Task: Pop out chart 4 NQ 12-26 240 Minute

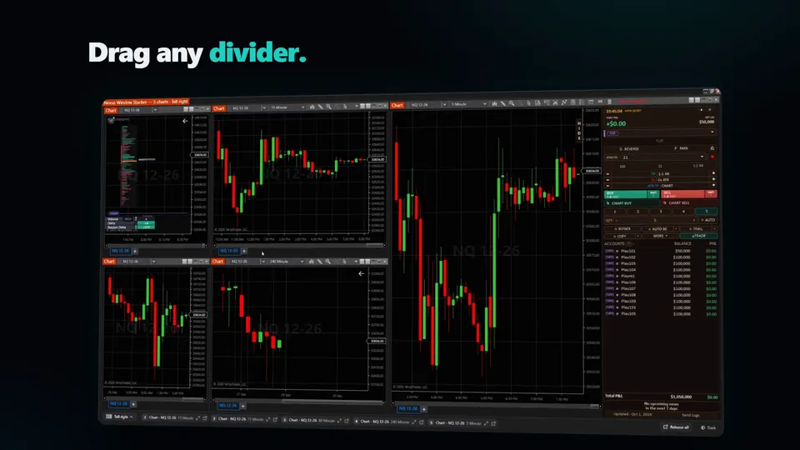Action: click(422, 422)
